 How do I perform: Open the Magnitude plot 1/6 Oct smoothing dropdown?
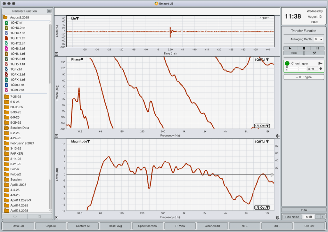coord(262,207)
